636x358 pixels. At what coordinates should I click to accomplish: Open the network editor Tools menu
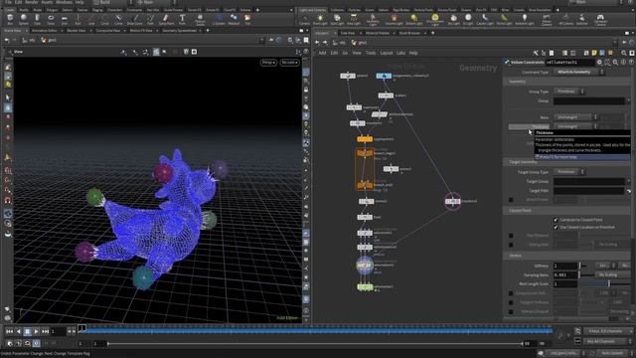click(x=371, y=53)
